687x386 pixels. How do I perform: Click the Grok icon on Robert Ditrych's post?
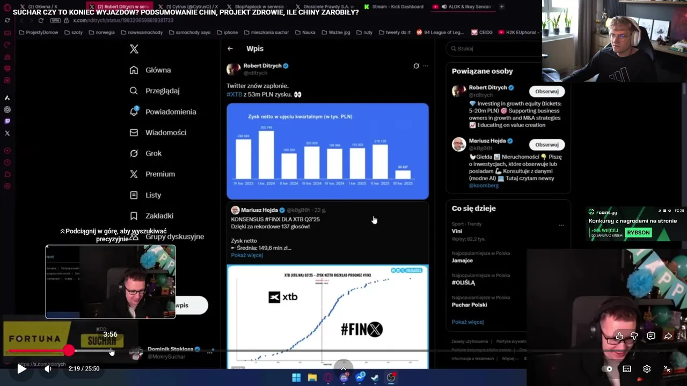pyautogui.click(x=416, y=66)
